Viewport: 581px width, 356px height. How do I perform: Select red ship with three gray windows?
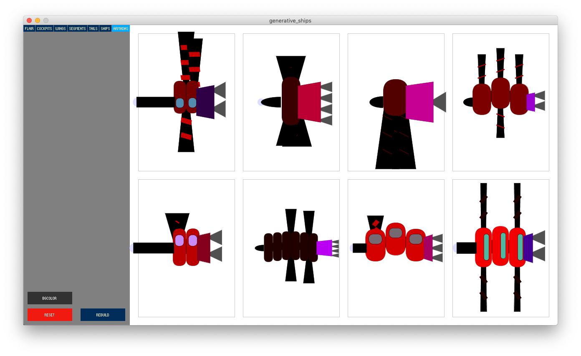coord(396,248)
